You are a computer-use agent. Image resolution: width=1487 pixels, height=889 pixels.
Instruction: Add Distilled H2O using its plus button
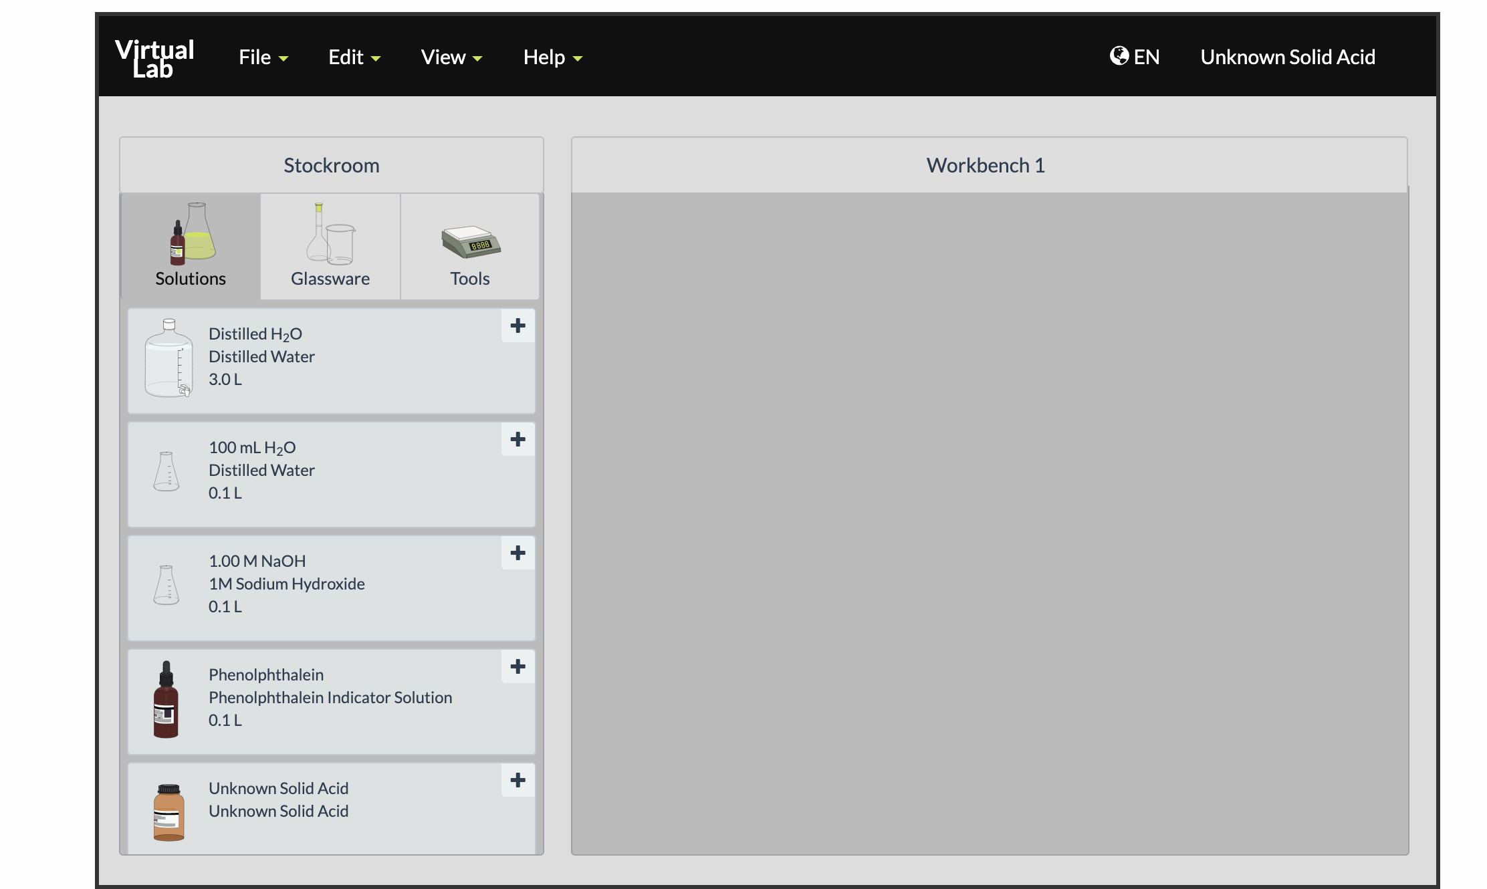coord(518,326)
